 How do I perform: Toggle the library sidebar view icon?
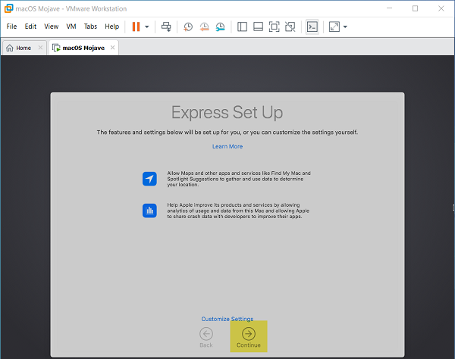pos(242,27)
